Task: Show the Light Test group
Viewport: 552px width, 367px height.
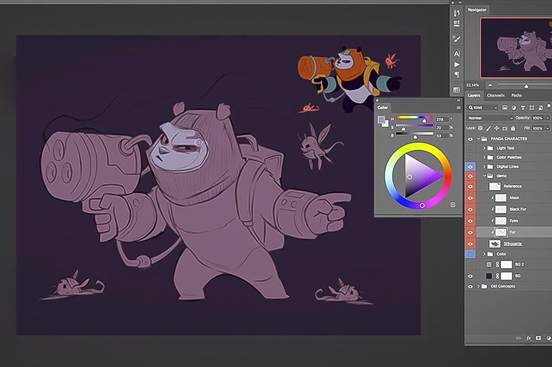Action: 470,148
